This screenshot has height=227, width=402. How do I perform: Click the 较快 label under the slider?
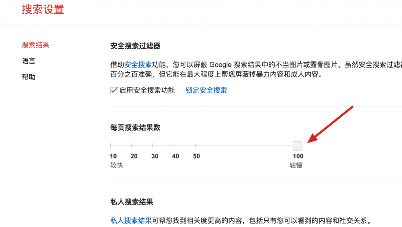(x=117, y=165)
